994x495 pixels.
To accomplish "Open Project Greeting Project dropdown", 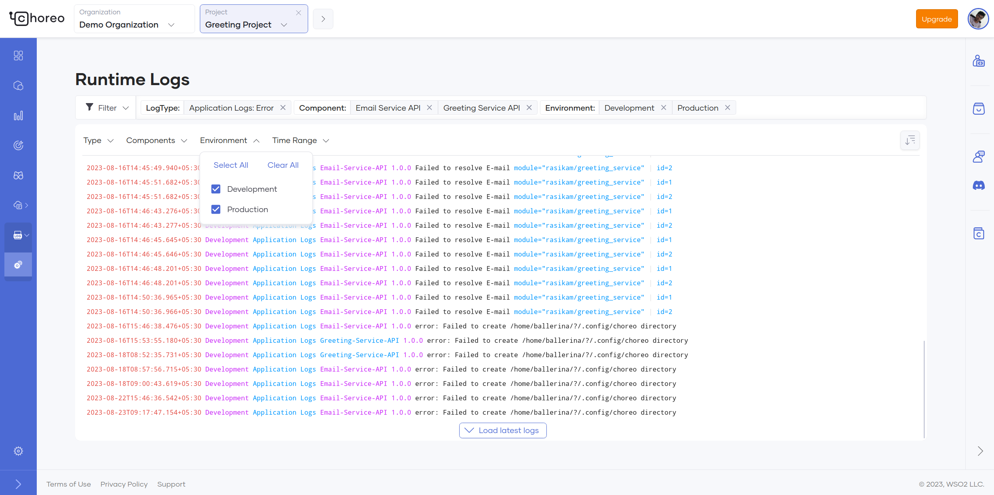I will point(254,19).
